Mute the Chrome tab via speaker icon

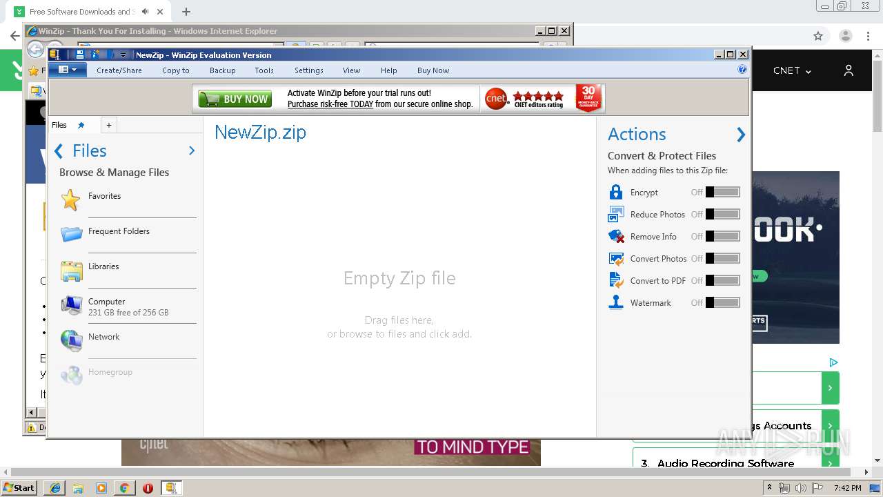click(x=145, y=12)
